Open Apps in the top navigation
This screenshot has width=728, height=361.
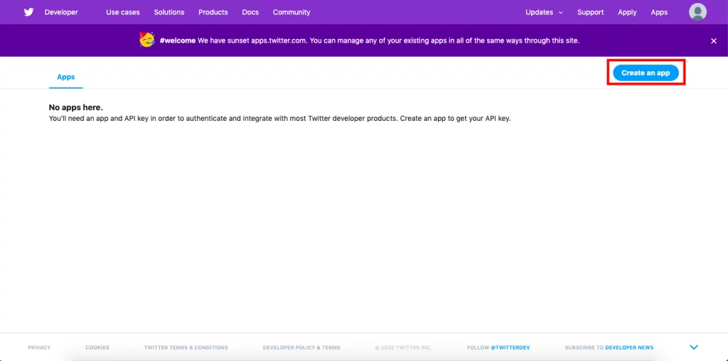coord(659,13)
